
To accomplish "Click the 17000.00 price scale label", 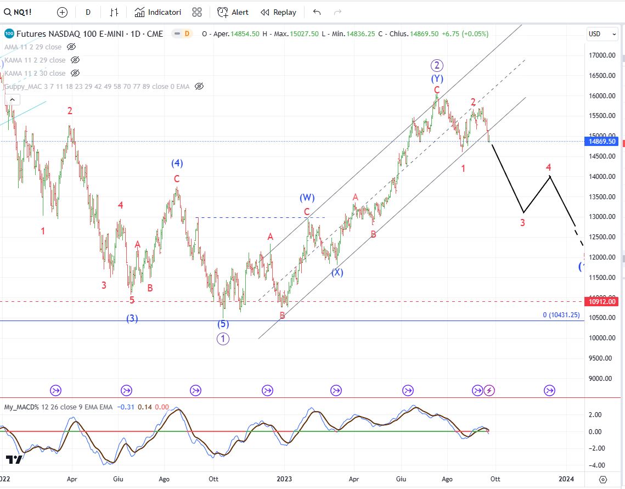I will [x=602, y=55].
